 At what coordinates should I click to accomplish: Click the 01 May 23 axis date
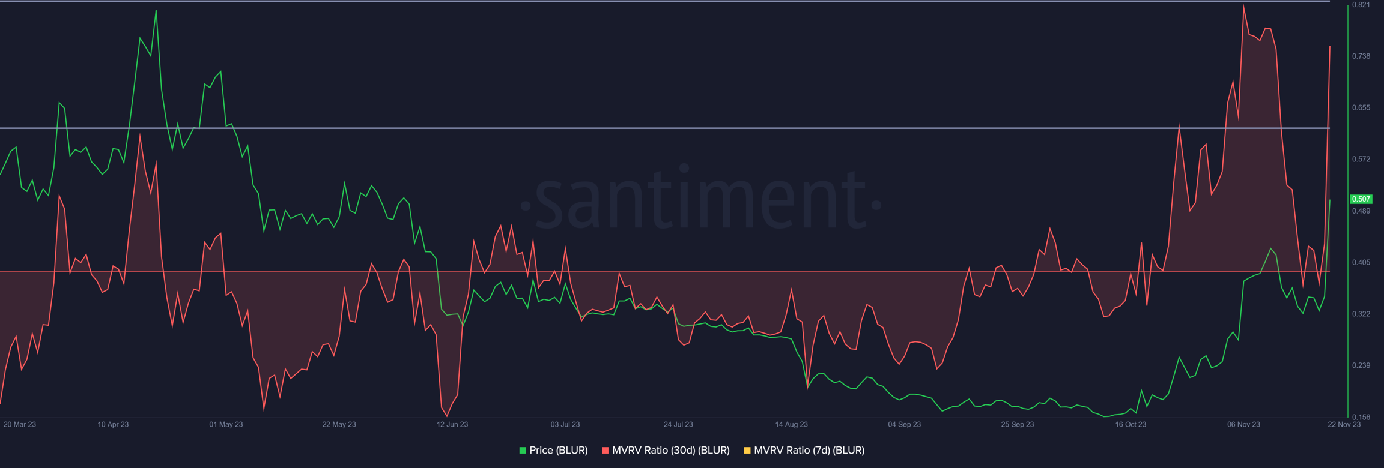(x=226, y=424)
